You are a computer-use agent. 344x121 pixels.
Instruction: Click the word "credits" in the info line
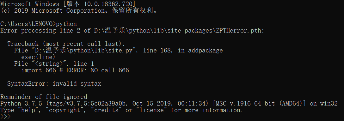(x=107, y=110)
